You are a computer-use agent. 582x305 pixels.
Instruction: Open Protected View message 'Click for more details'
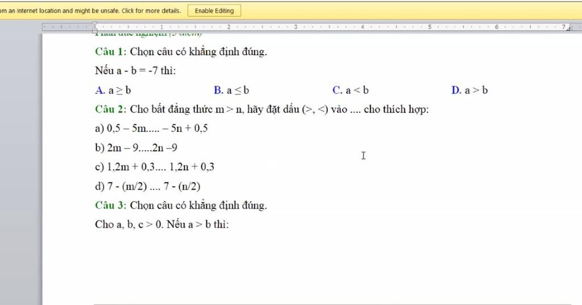pyautogui.click(x=151, y=11)
